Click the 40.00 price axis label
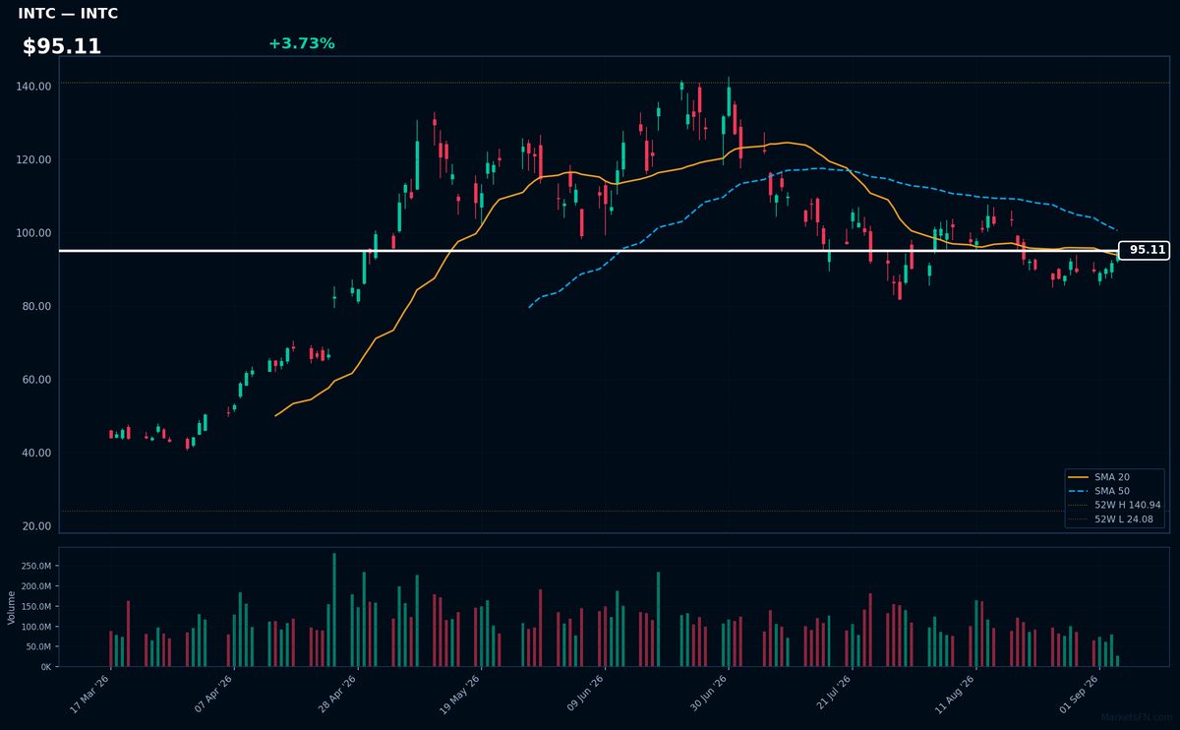Screen dimensions: 1180x730 37,454
